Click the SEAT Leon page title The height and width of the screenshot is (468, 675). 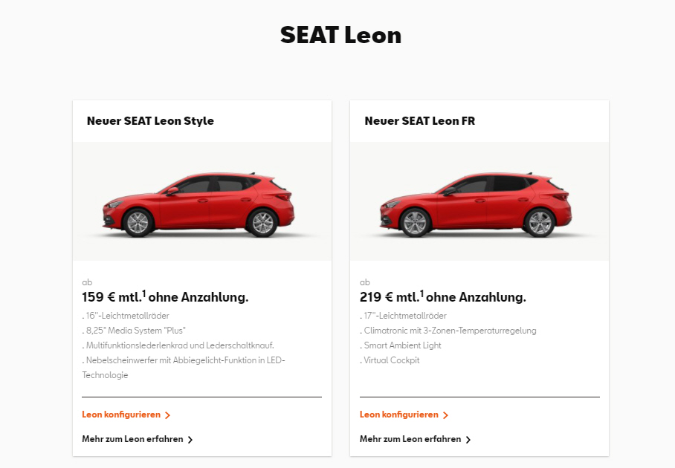tap(341, 35)
